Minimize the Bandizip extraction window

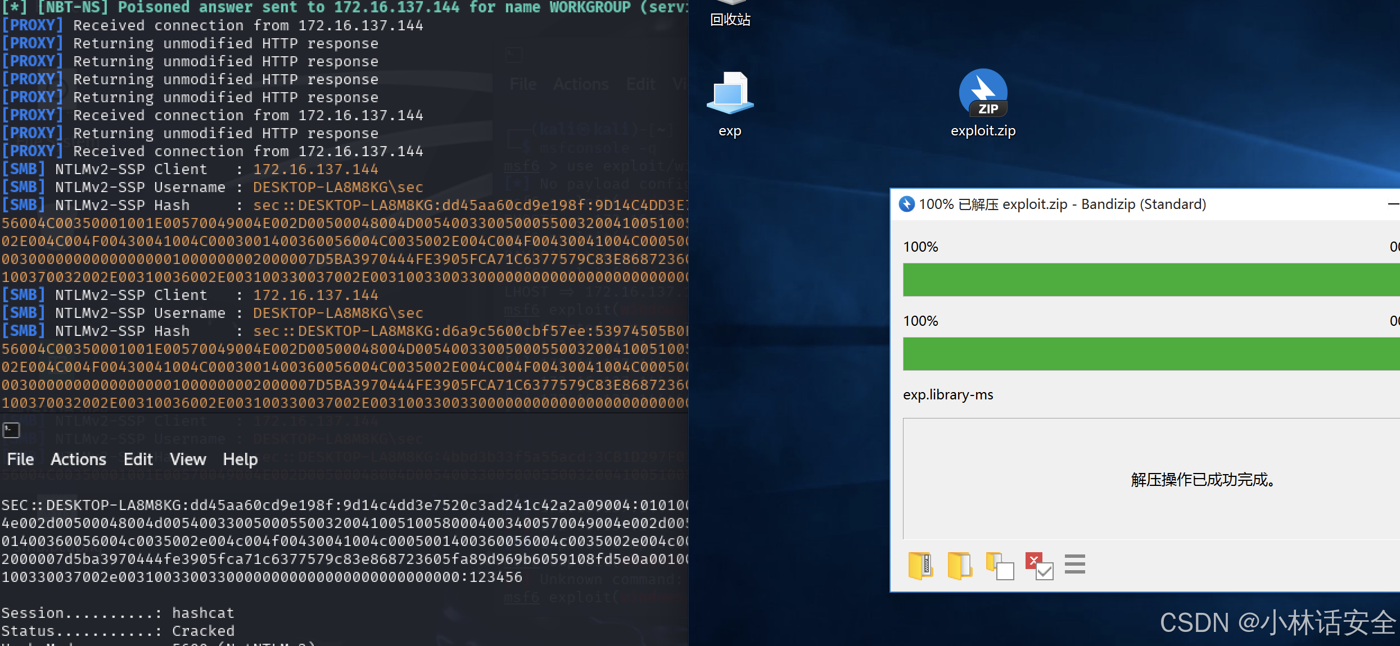click(1393, 204)
